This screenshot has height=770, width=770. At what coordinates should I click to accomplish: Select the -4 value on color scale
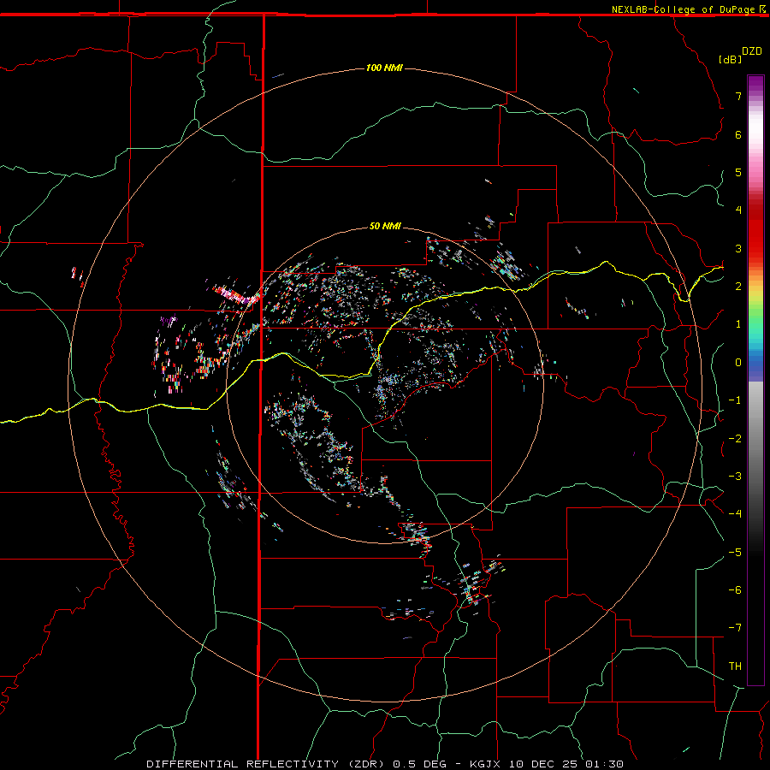[x=735, y=513]
